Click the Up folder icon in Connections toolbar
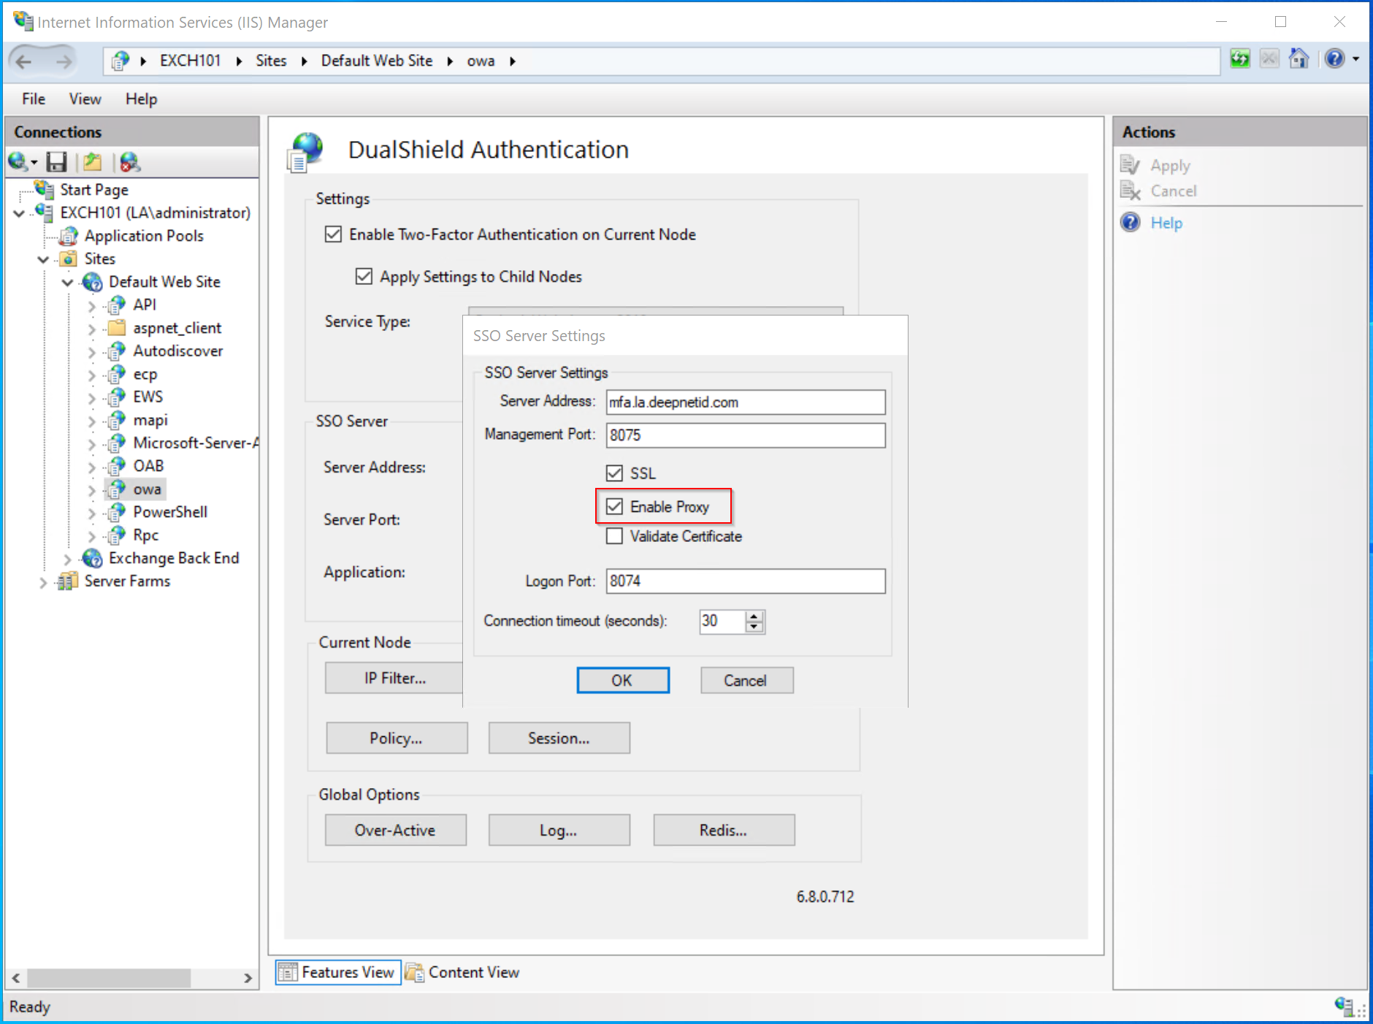The height and width of the screenshot is (1024, 1373). click(93, 162)
